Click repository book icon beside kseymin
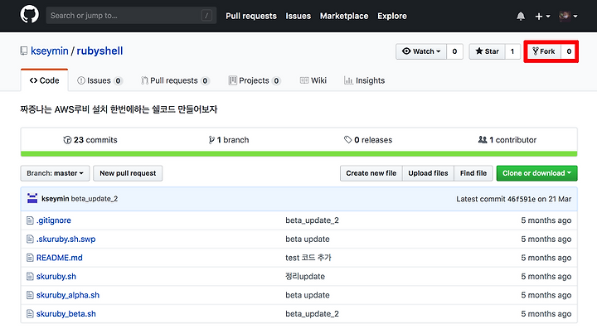The height and width of the screenshot is (329, 597). [24, 51]
